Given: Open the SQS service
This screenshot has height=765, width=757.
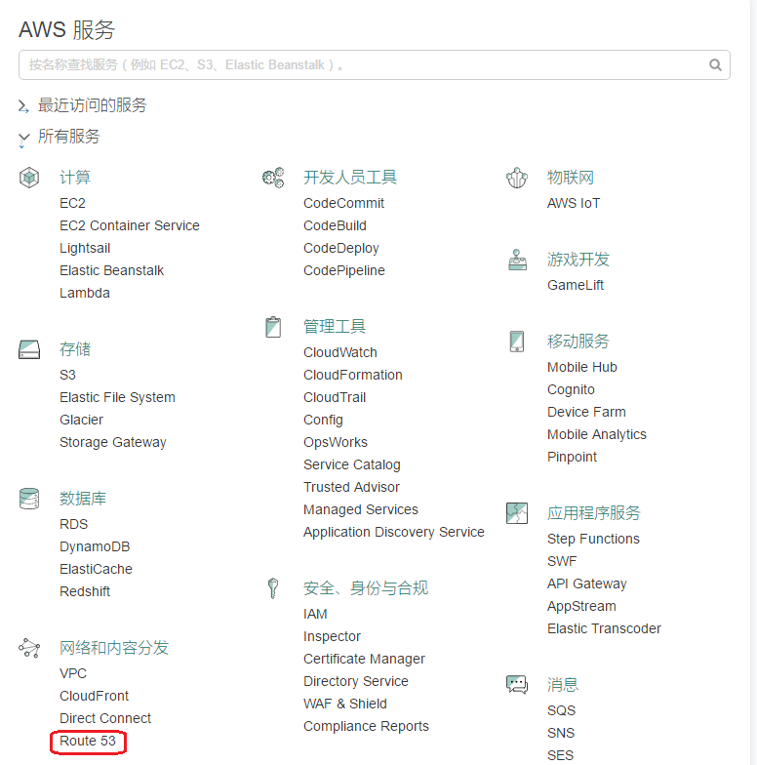Looking at the screenshot, I should coord(561,710).
